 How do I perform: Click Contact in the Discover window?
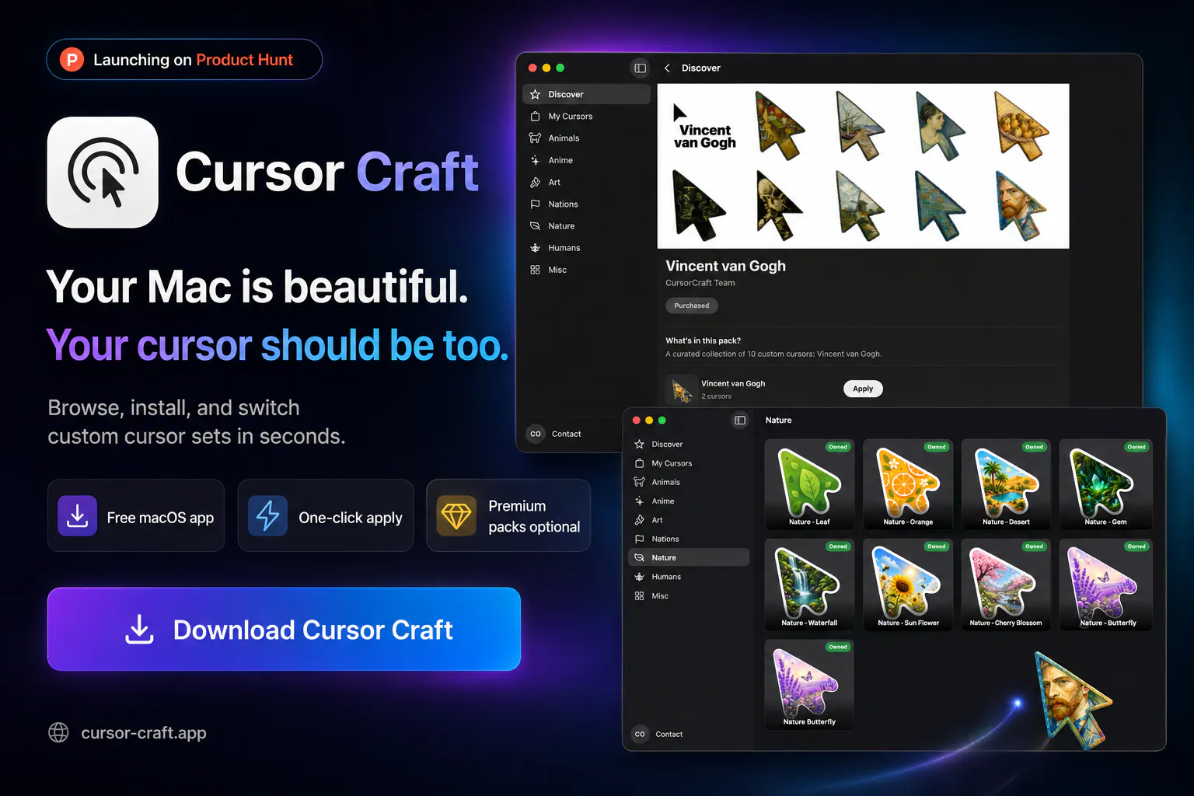coord(566,434)
